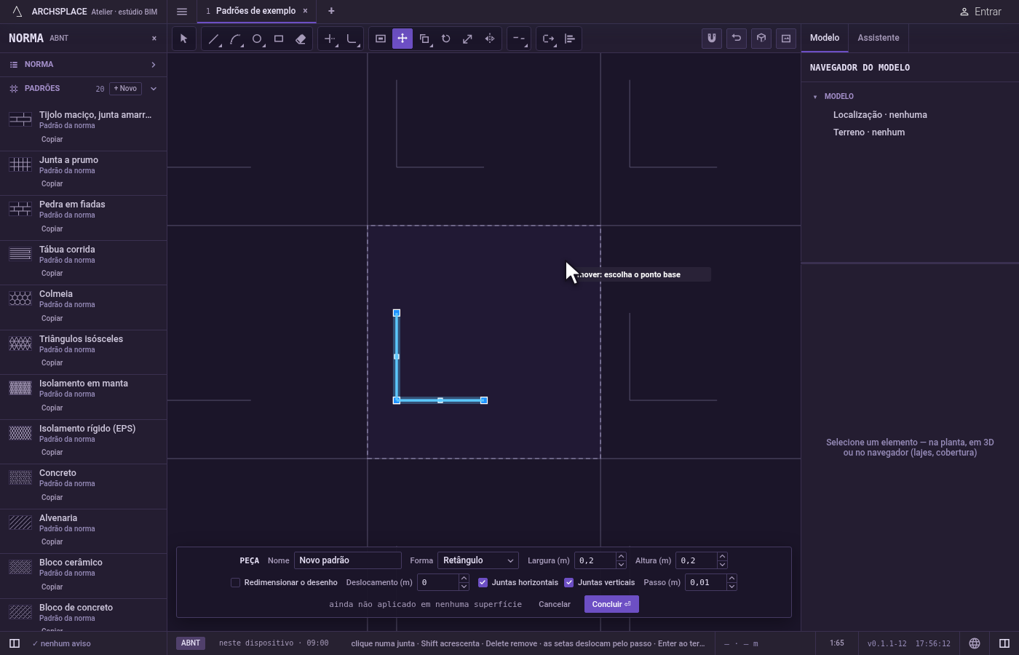Screen dimensions: 1019x655
Task: Choose the circle drawing tool
Action: point(257,39)
